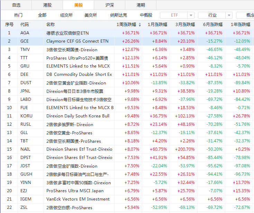Show 全部 US stocks
The width and height of the screenshot is (254, 213).
click(x=42, y=15)
